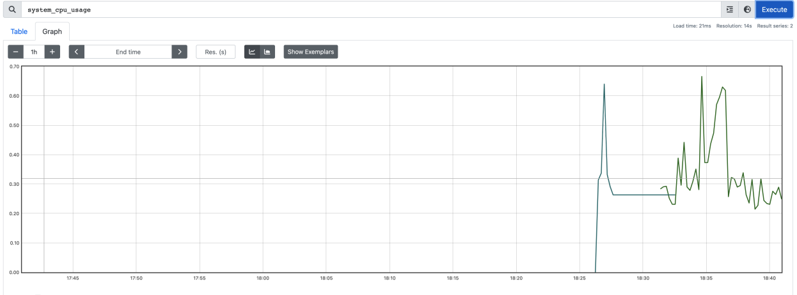Switch to the Table tab

point(19,31)
